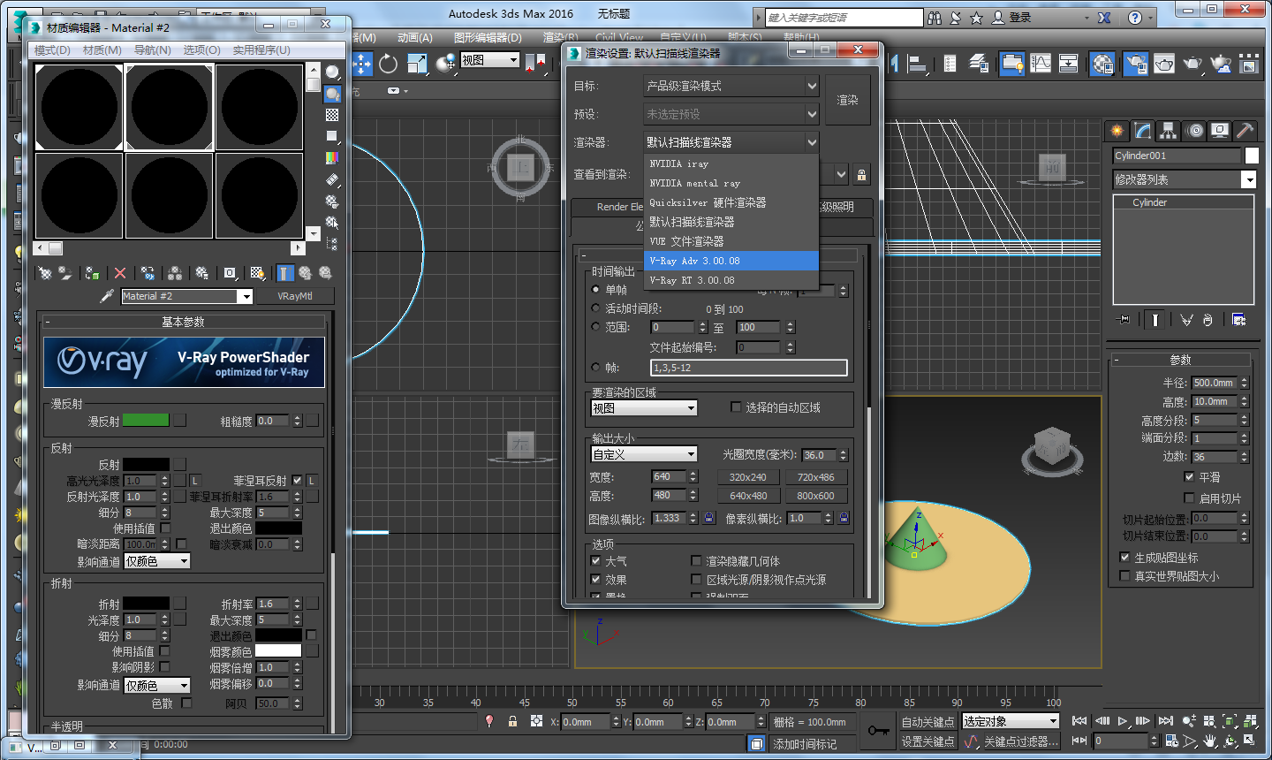Toggle Show Shaded Material in Viewport icon
The image size is (1272, 760).
[257, 273]
